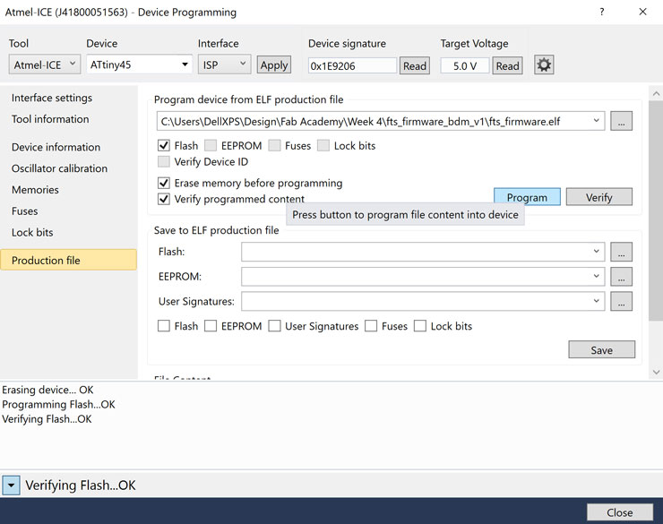Click the Apply button
The height and width of the screenshot is (524, 663).
click(274, 65)
